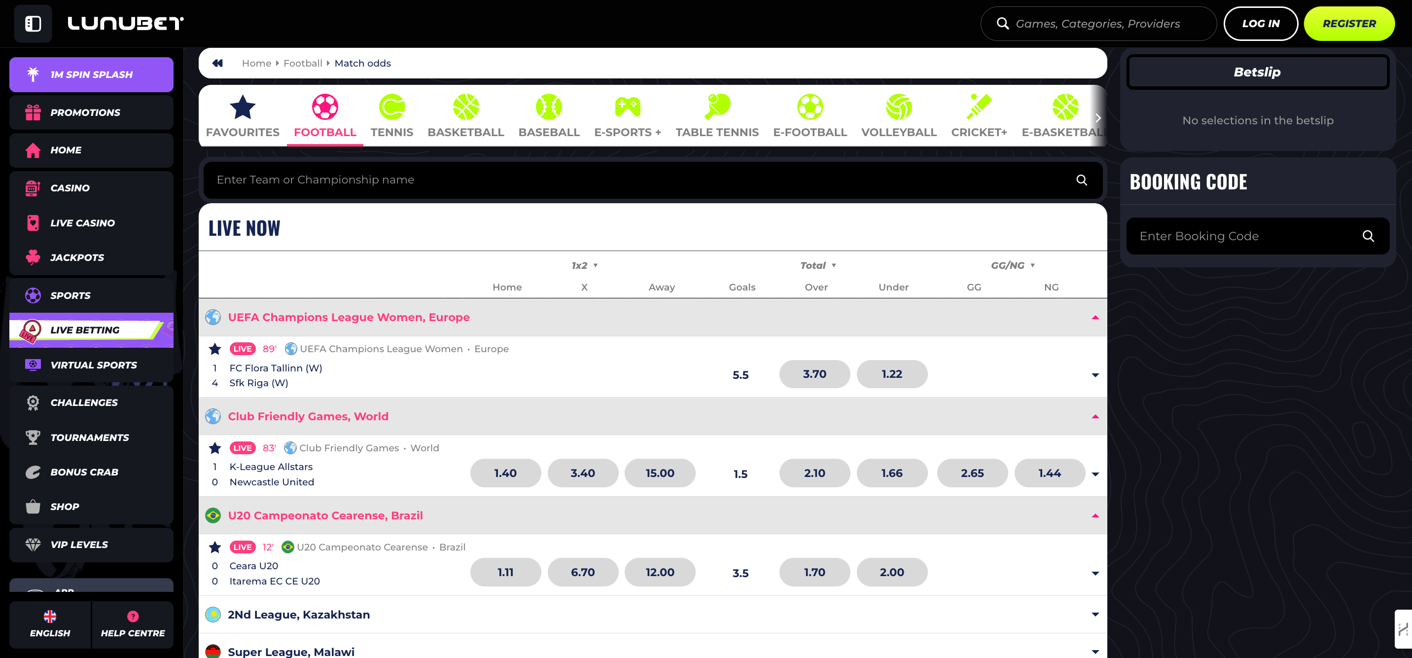Select the Volleyball icon
Viewport: 1412px width, 658px height.
(899, 107)
